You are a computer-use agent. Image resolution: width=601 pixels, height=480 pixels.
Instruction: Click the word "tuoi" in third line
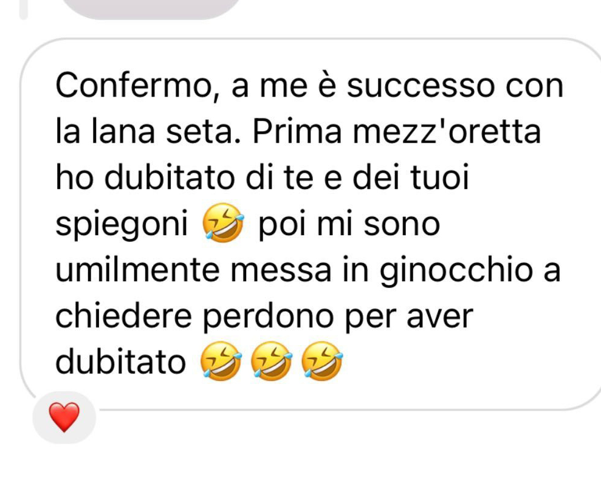tap(439, 177)
